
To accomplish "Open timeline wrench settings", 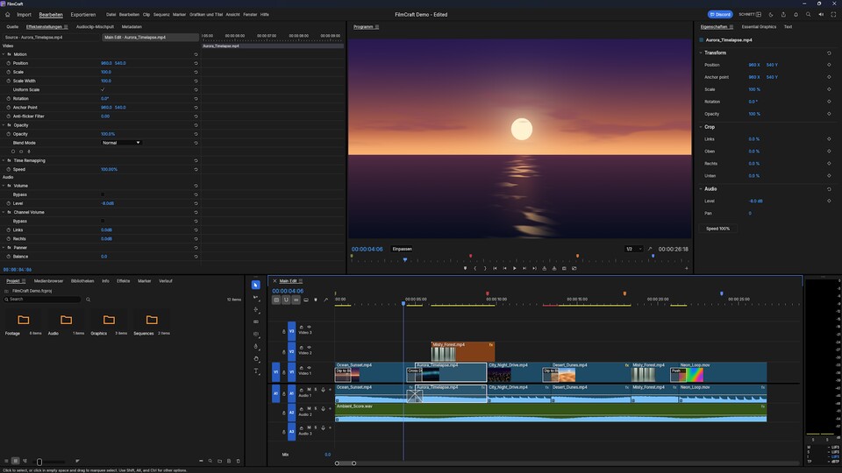I will (326, 300).
